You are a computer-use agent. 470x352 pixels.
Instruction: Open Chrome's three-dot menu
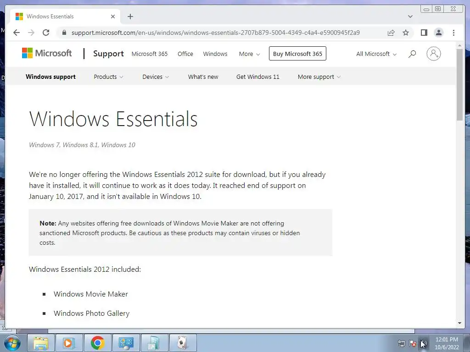point(453,33)
